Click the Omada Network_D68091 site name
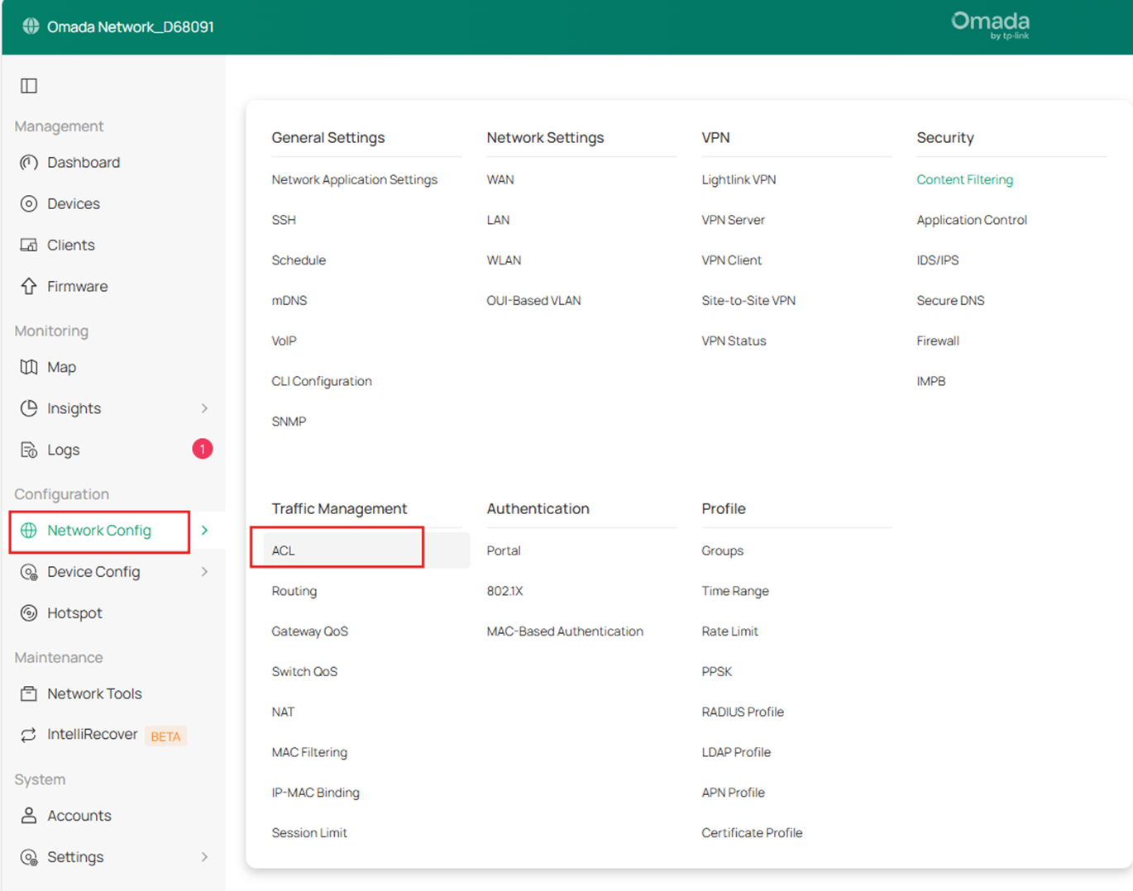The image size is (1133, 891). [131, 26]
